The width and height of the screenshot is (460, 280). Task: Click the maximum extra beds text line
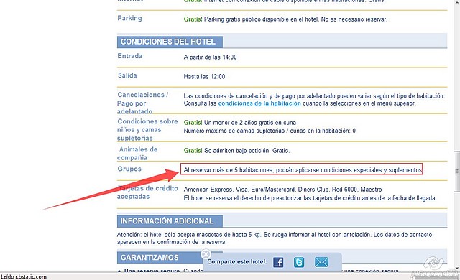click(x=270, y=131)
